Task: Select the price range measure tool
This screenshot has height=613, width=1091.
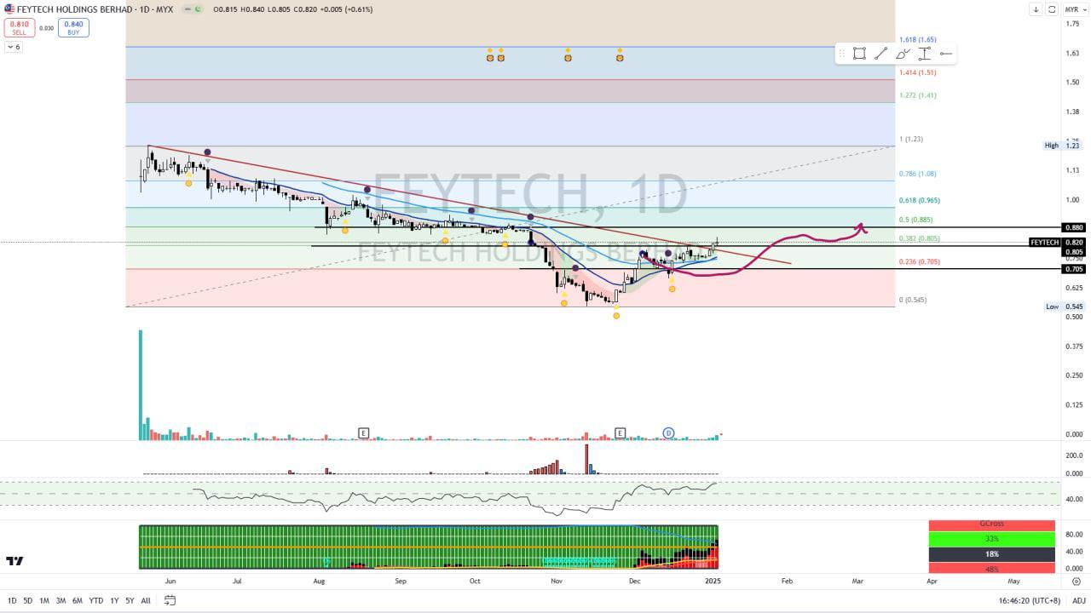Action: tap(924, 54)
